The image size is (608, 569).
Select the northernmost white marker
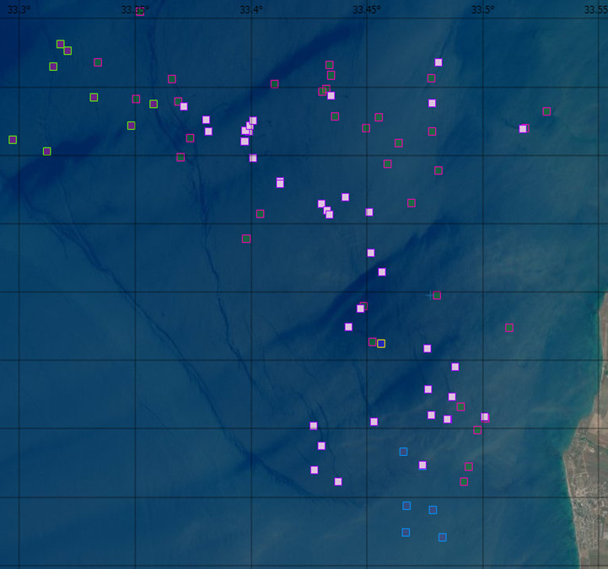tap(439, 62)
